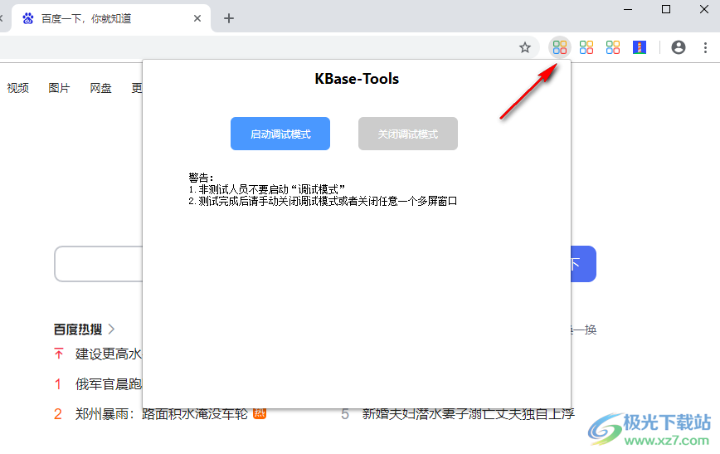Screen dimensions: 720x454
Task: Open hot search 俄军官晨跑 item
Action: (109, 383)
